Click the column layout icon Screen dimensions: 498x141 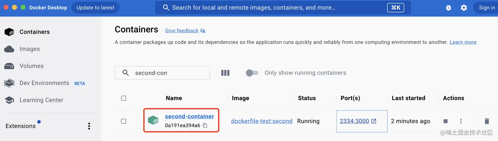[x=225, y=73]
